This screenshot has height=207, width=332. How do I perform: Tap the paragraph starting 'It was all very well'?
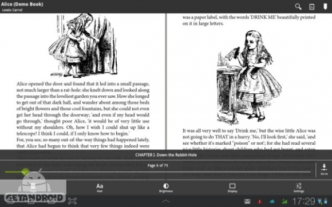(x=249, y=140)
